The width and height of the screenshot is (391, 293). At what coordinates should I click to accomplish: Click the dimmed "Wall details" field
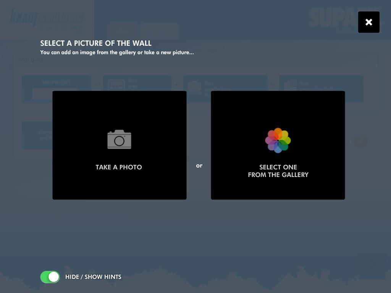point(115,60)
